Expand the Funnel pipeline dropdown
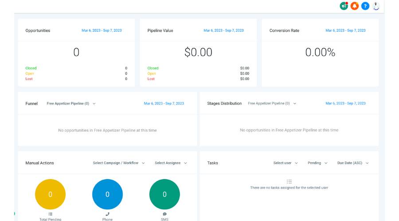The image size is (399, 221). 71,103
